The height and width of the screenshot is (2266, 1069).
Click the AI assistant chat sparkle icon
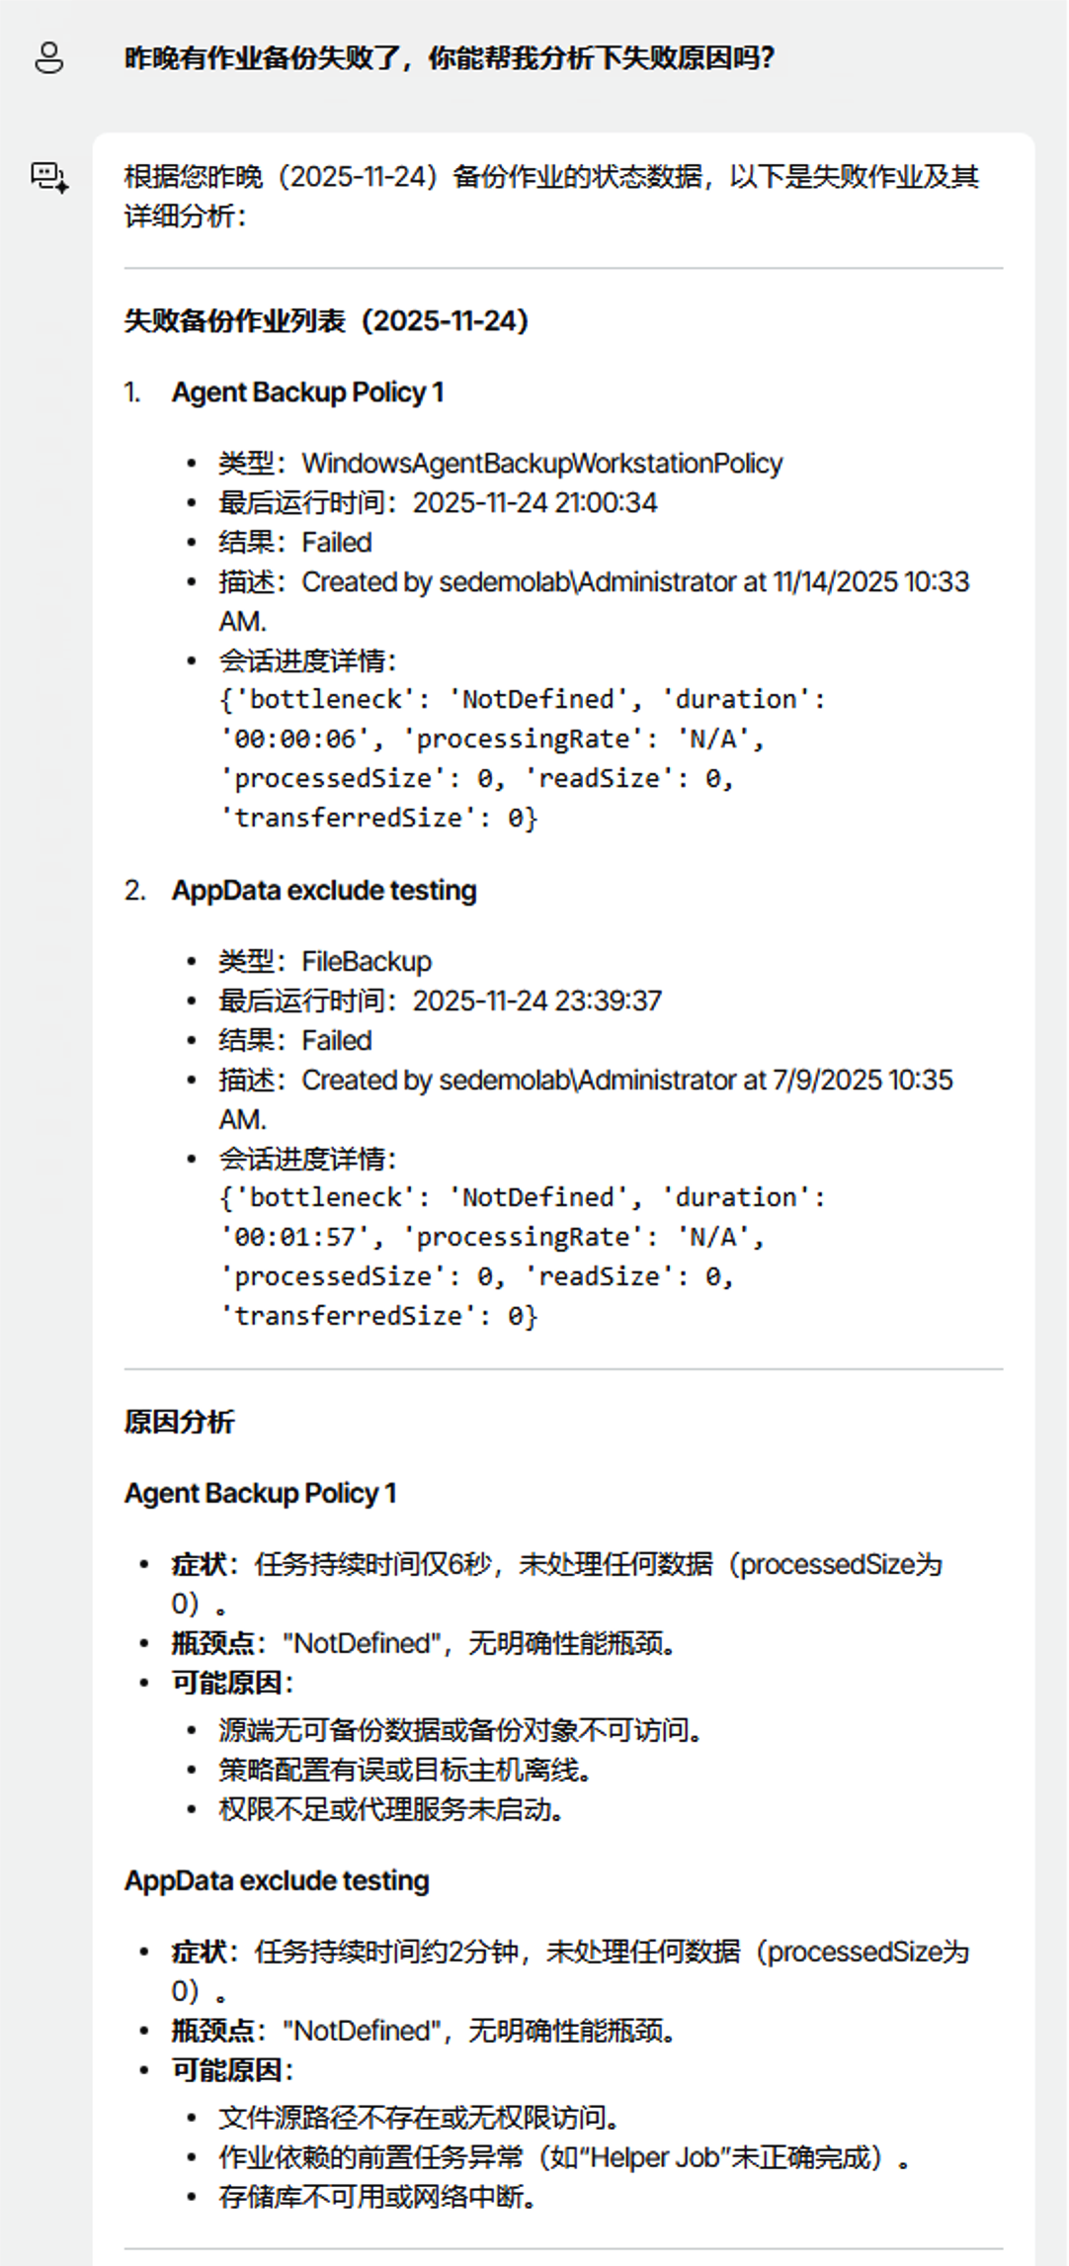[49, 178]
